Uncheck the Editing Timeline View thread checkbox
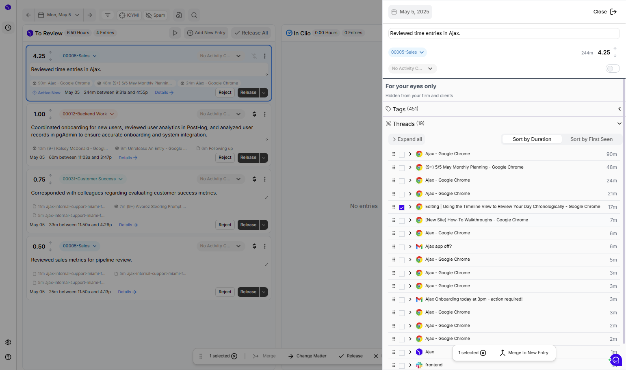This screenshot has width=626, height=370. click(402, 208)
